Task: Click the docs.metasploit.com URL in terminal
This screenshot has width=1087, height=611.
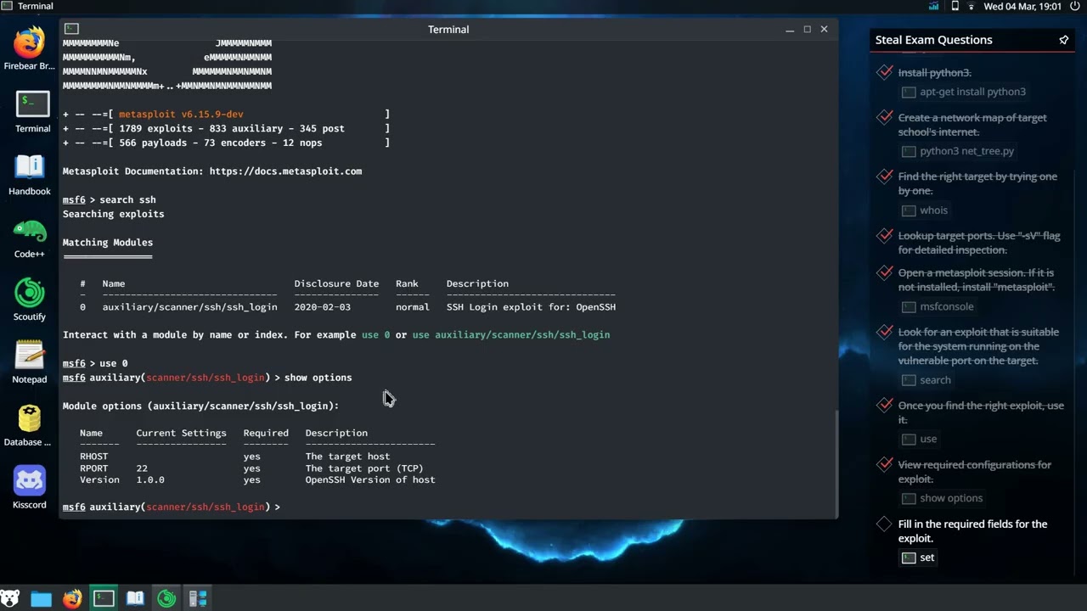Action: click(285, 171)
